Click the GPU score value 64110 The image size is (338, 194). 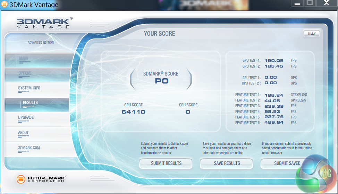coord(134,112)
